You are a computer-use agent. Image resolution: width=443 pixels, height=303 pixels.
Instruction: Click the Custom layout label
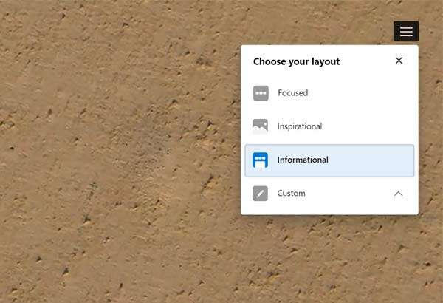pos(291,194)
